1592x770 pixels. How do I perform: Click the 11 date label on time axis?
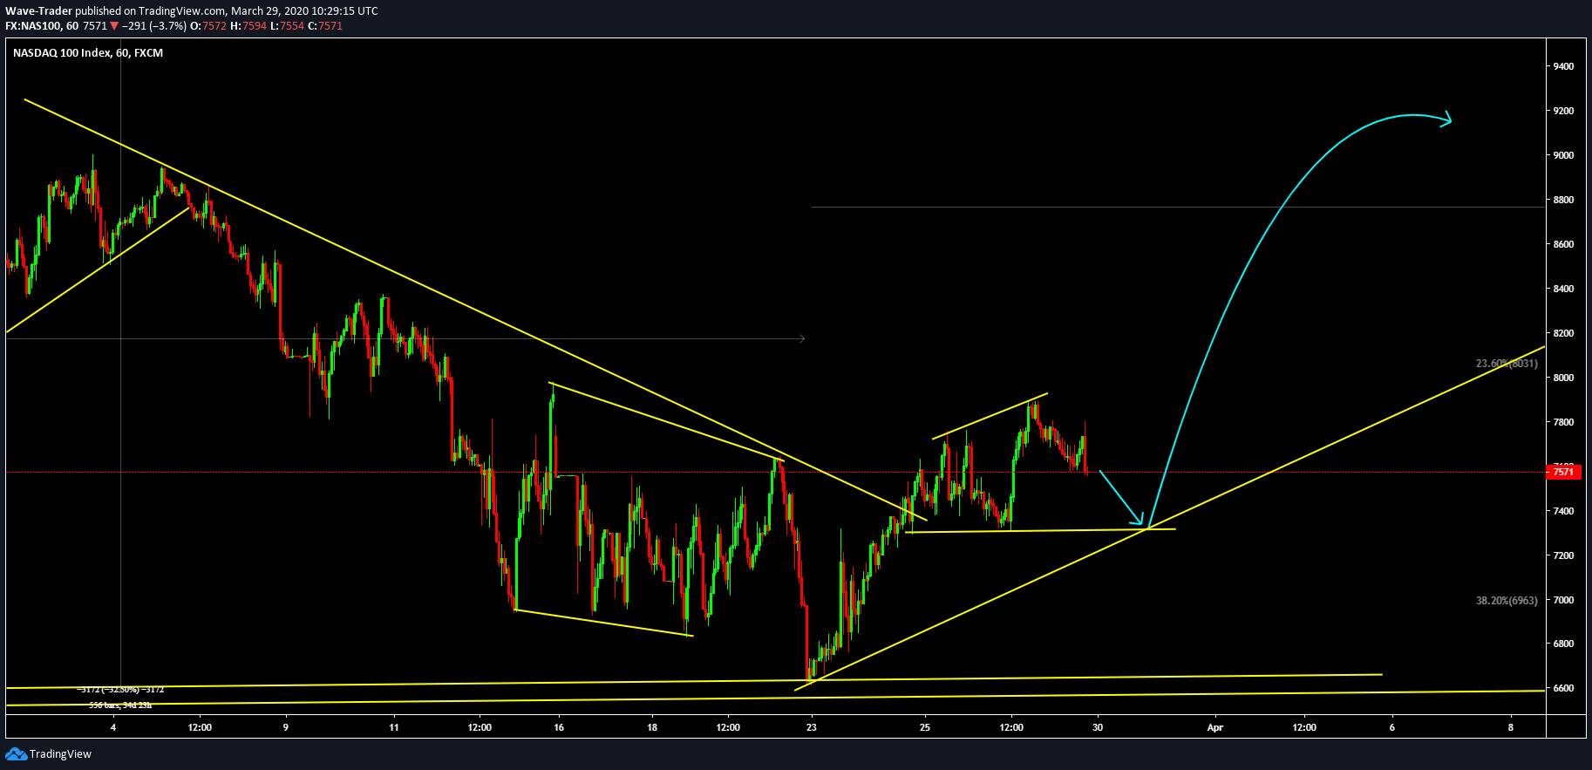tap(394, 728)
